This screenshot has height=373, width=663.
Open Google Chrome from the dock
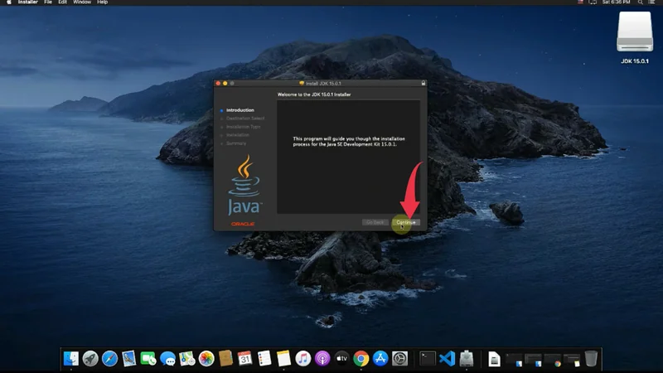pyautogui.click(x=361, y=359)
